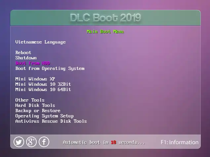This screenshot has height=157, width=210.
Task: Open the Google Plus icon
Action: (x=31, y=142)
